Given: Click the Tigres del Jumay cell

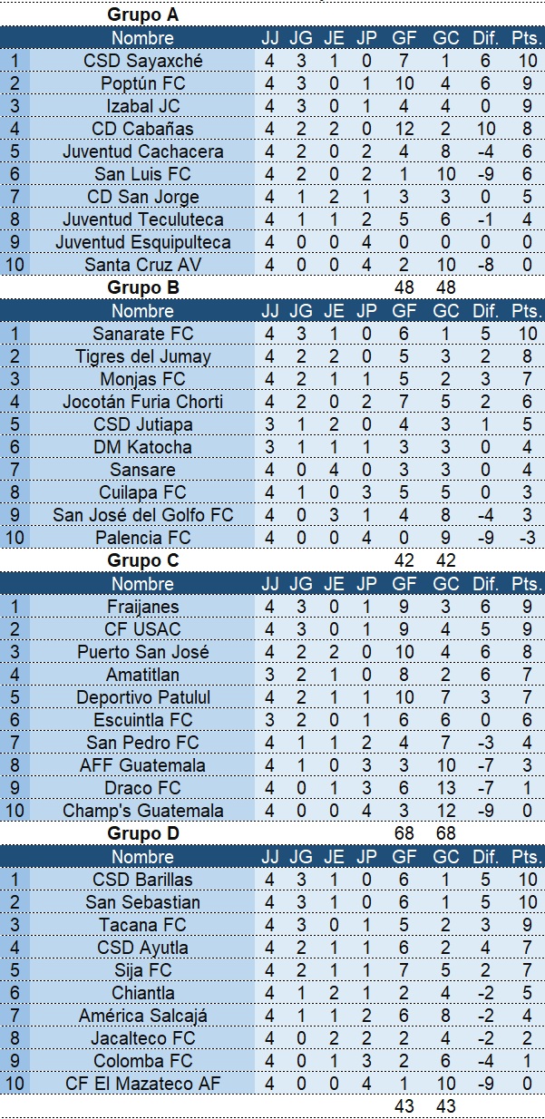Looking at the screenshot, I should 143,356.
